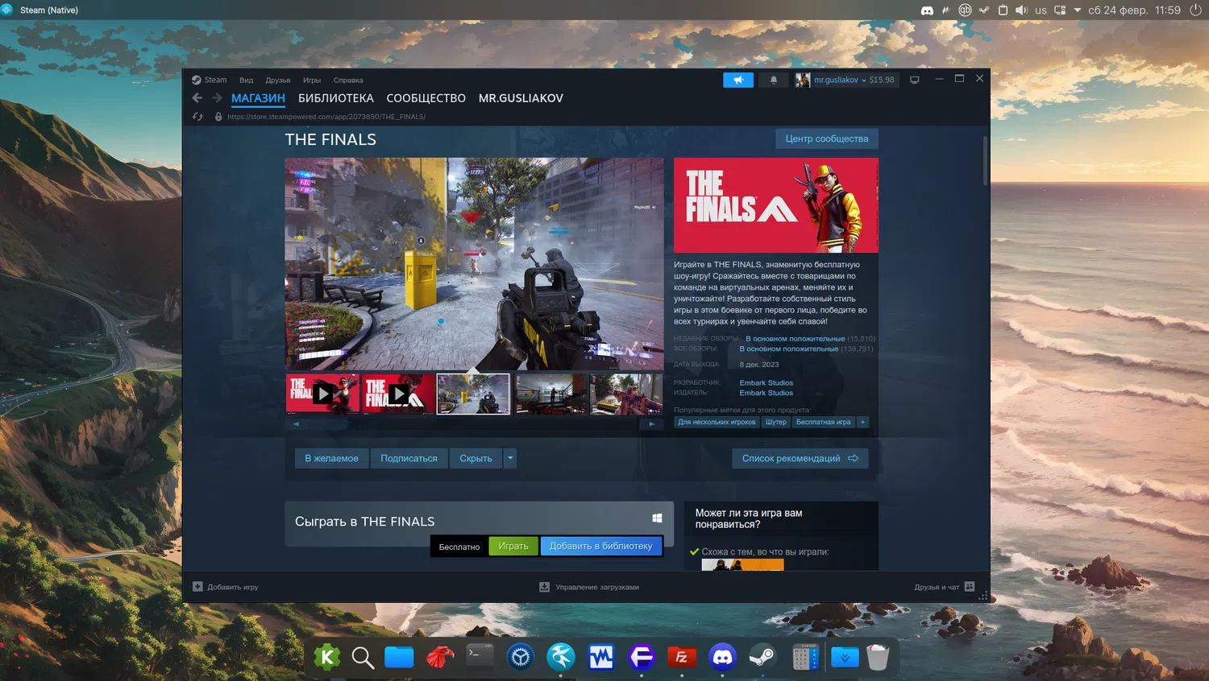Launch the terminal from the dock
The height and width of the screenshot is (681, 1209).
(x=480, y=658)
